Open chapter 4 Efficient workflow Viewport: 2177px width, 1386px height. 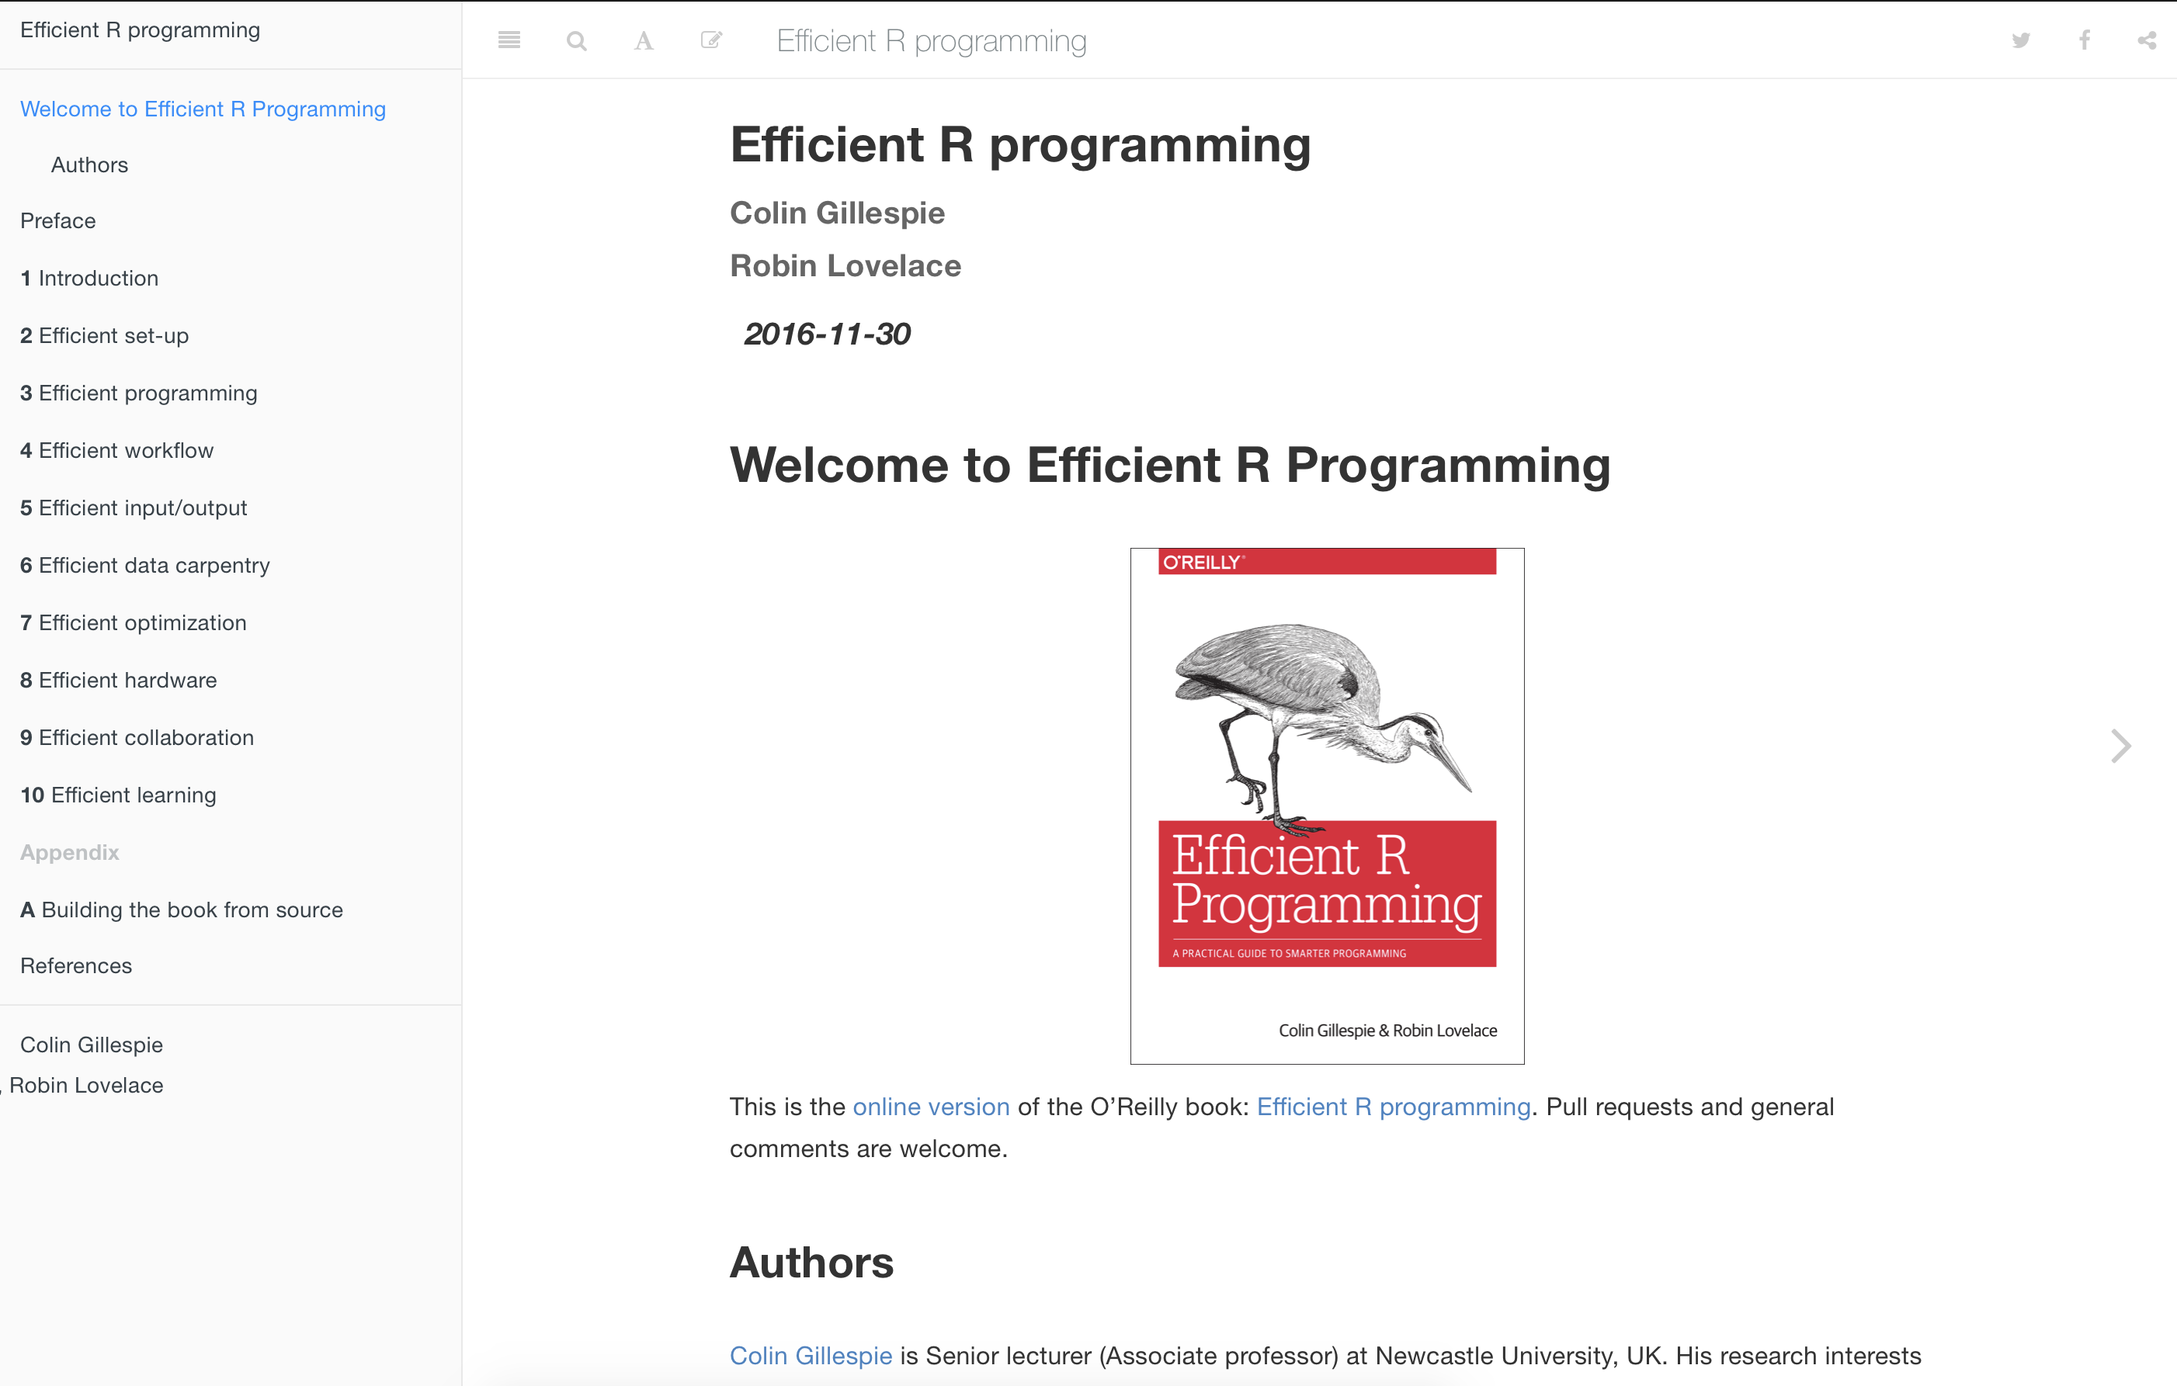tap(116, 450)
